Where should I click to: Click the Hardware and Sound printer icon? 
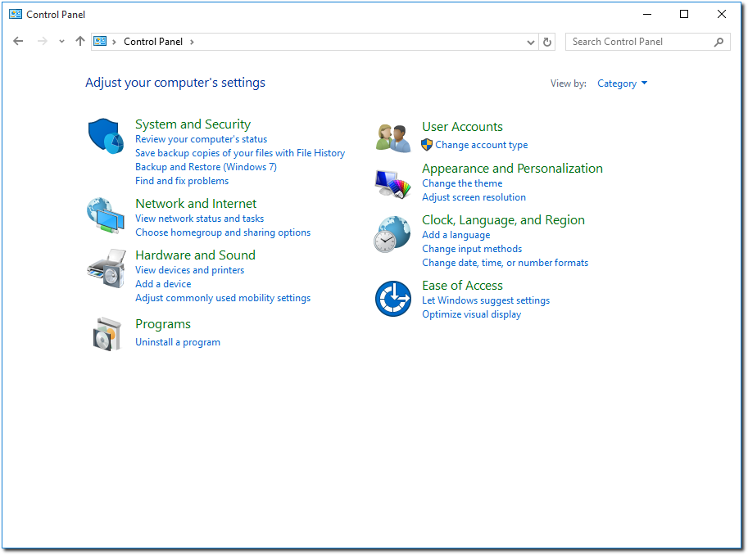[x=107, y=268]
